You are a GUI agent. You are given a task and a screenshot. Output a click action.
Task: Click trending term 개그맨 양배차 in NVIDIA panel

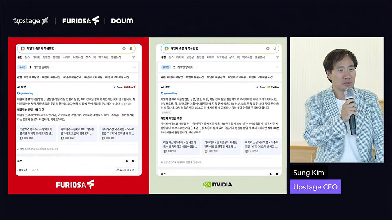pyautogui.click(x=185, y=67)
